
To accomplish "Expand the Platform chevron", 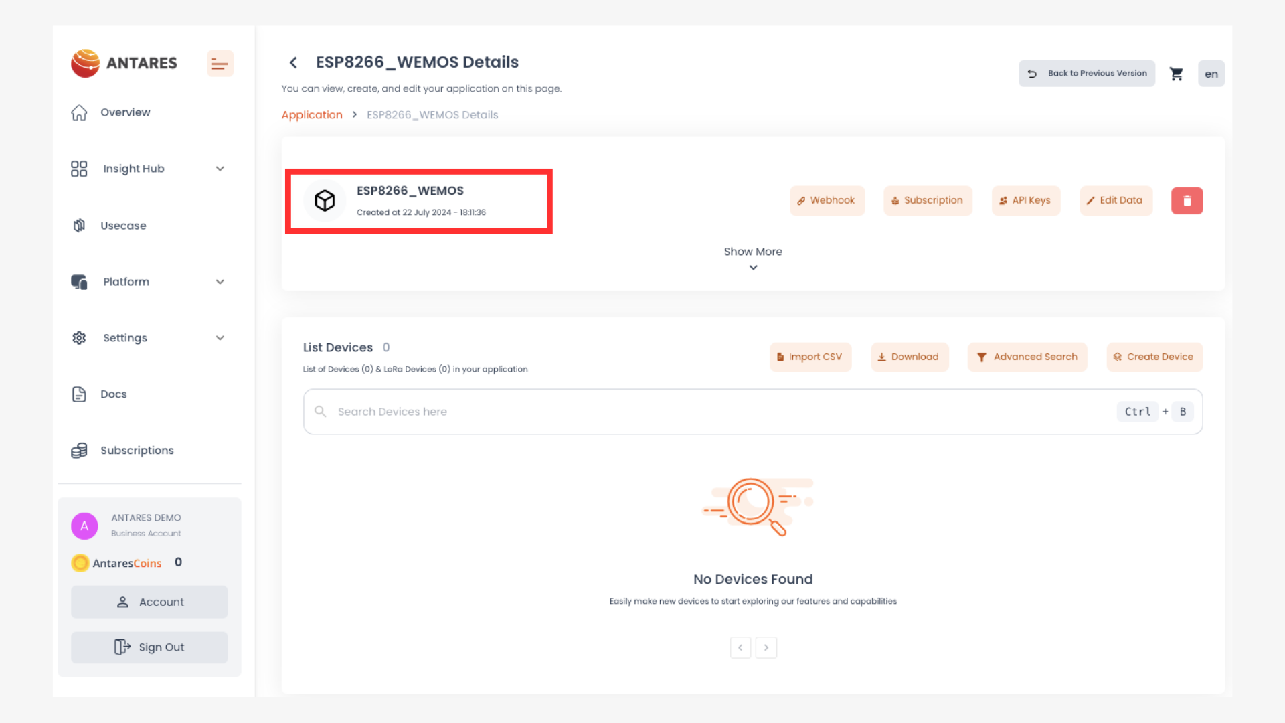I will point(220,282).
